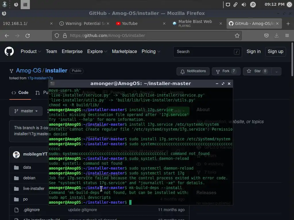Open the Team menu item
Viewport: 294px width, 220px height.
tap(51, 52)
